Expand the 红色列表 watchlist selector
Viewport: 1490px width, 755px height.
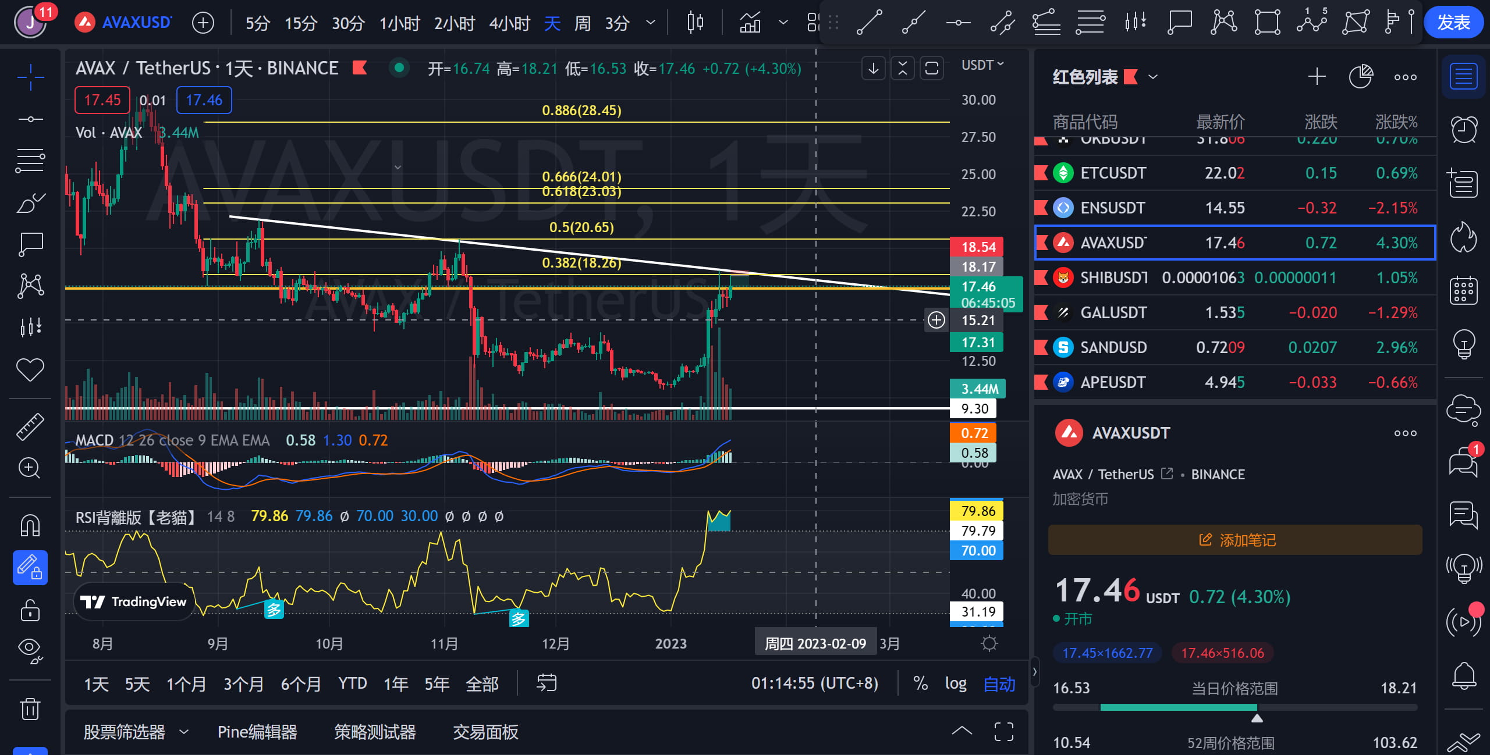pyautogui.click(x=1154, y=76)
